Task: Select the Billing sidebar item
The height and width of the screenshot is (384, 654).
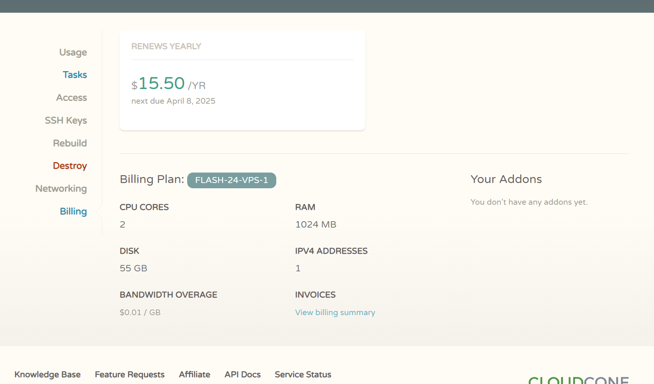Action: click(x=73, y=211)
